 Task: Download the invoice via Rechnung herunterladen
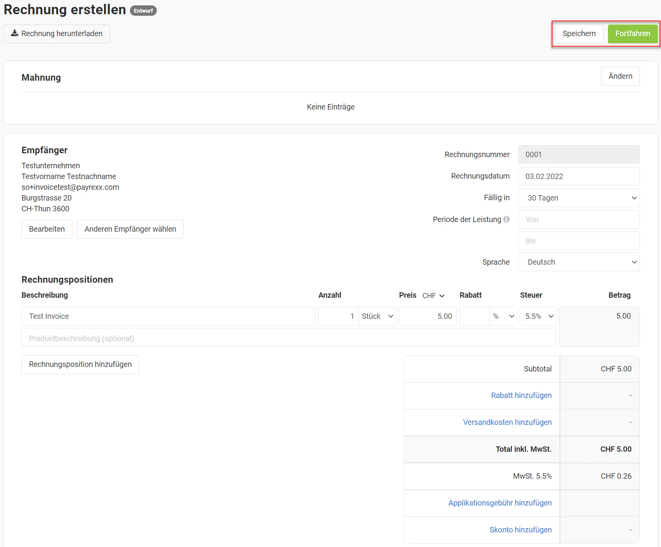click(x=57, y=34)
